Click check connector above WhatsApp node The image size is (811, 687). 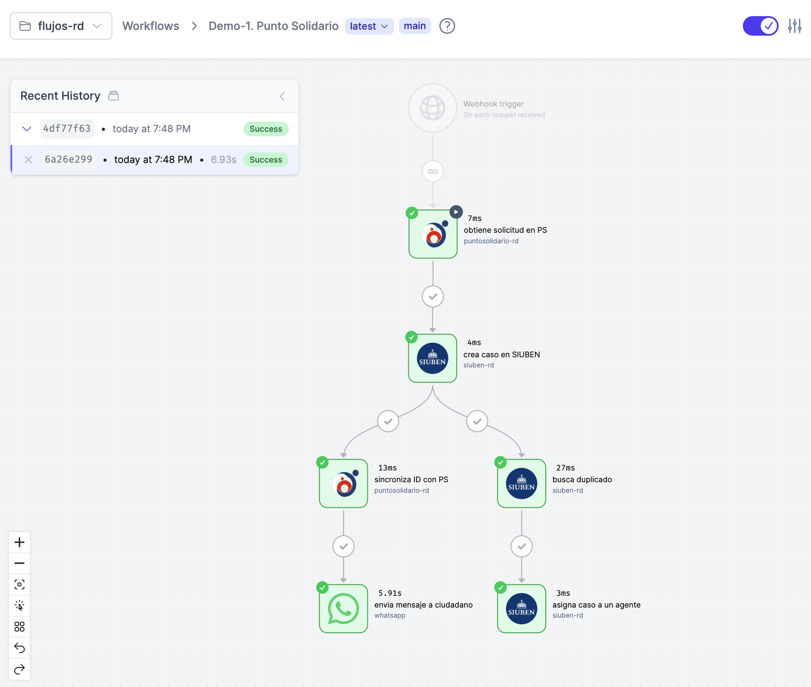(x=343, y=546)
